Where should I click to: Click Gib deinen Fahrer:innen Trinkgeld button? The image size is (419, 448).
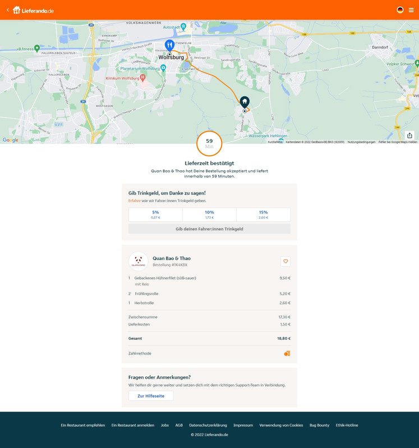click(x=209, y=229)
